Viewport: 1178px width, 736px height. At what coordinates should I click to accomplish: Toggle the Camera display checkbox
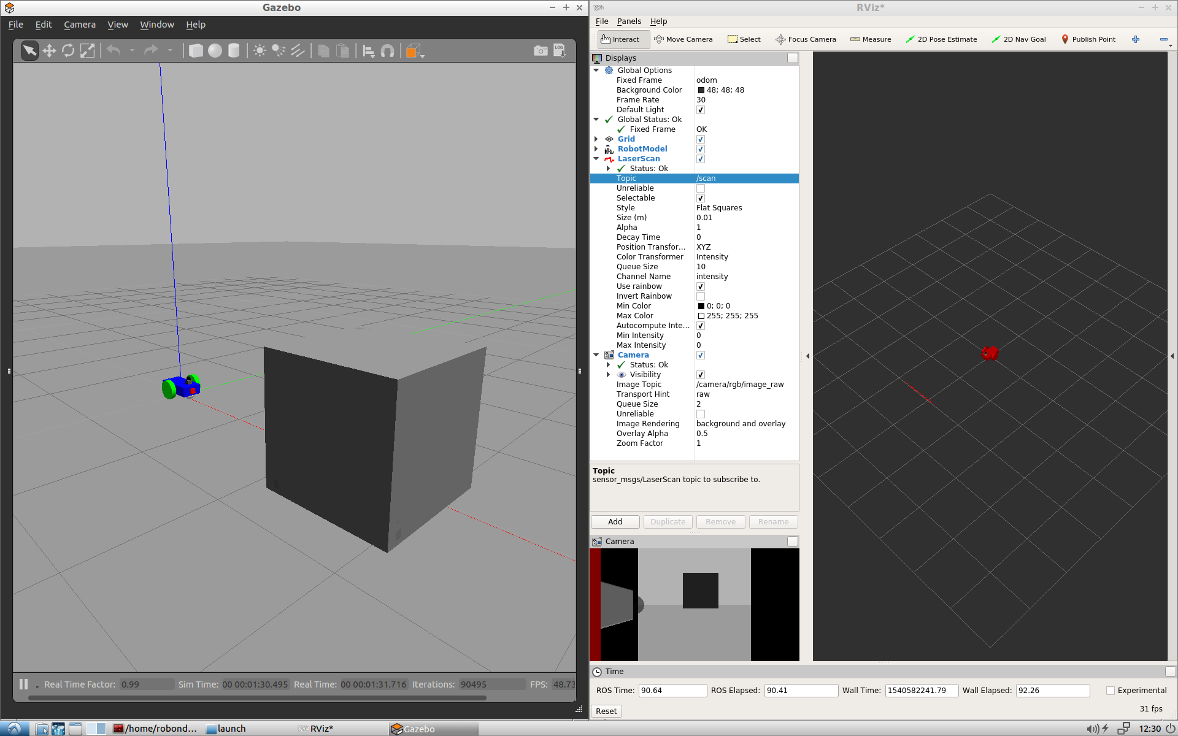click(x=701, y=355)
